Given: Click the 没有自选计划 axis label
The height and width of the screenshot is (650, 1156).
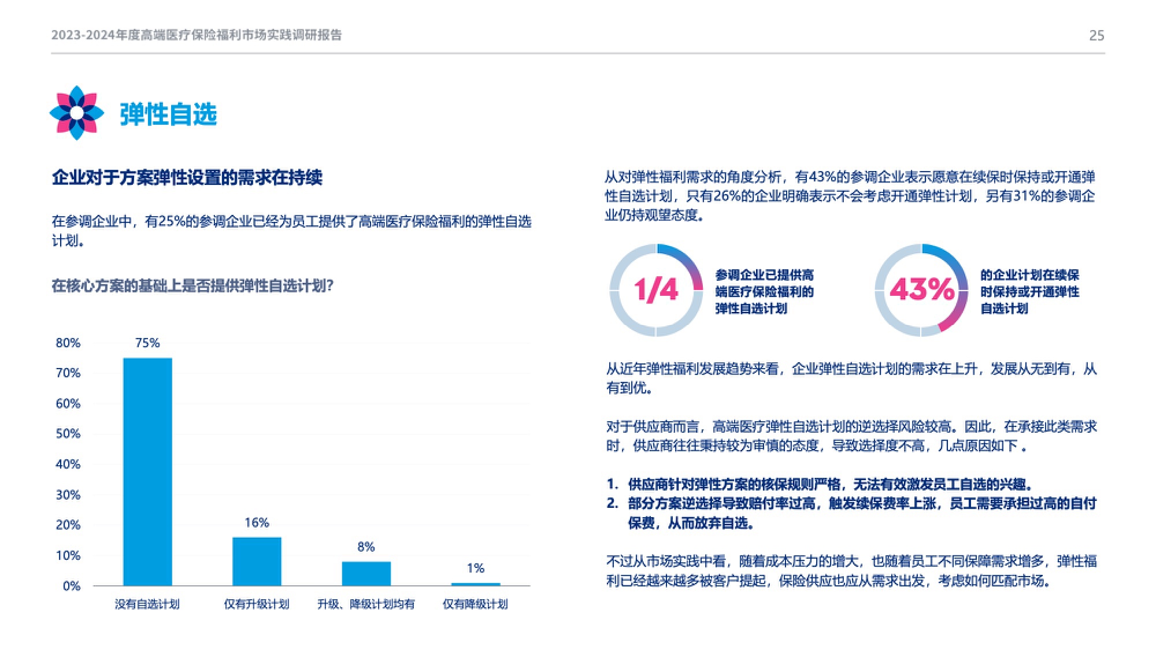Looking at the screenshot, I should [x=147, y=604].
